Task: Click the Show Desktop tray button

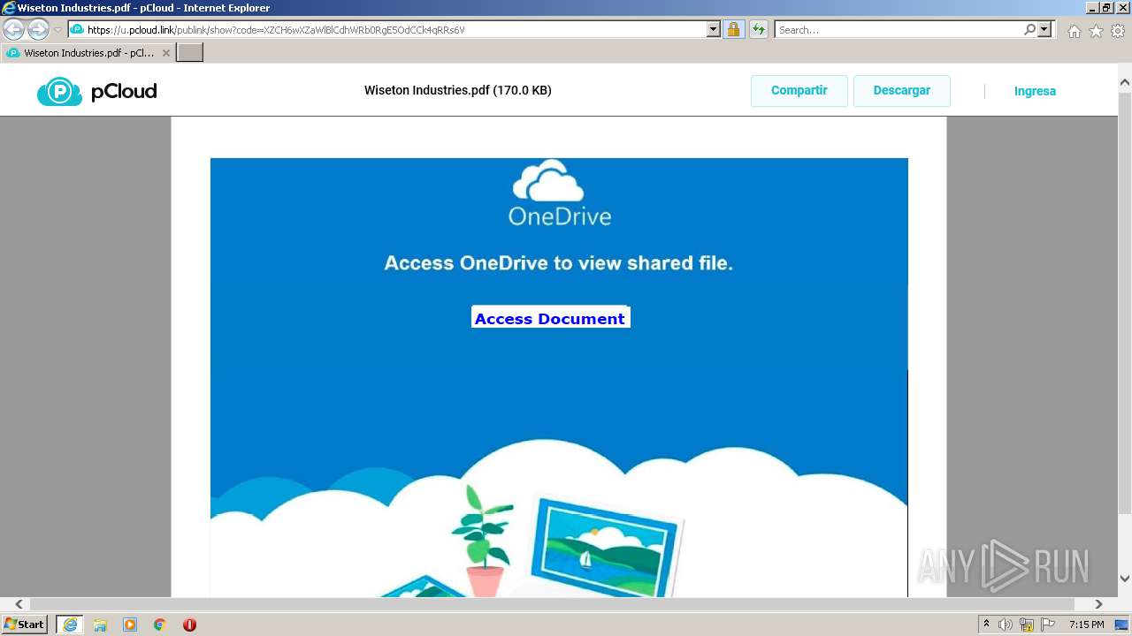Action: [1122, 625]
